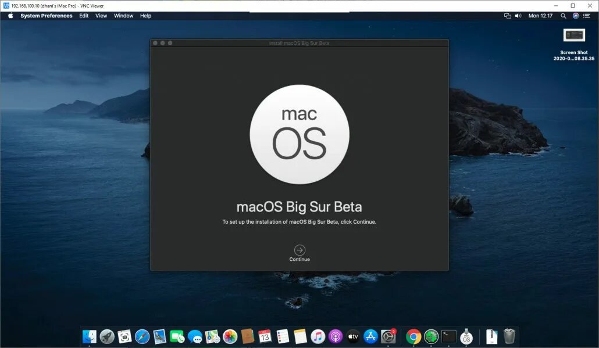Open Terminal in the Dock
This screenshot has height=348, width=599.
click(x=448, y=336)
